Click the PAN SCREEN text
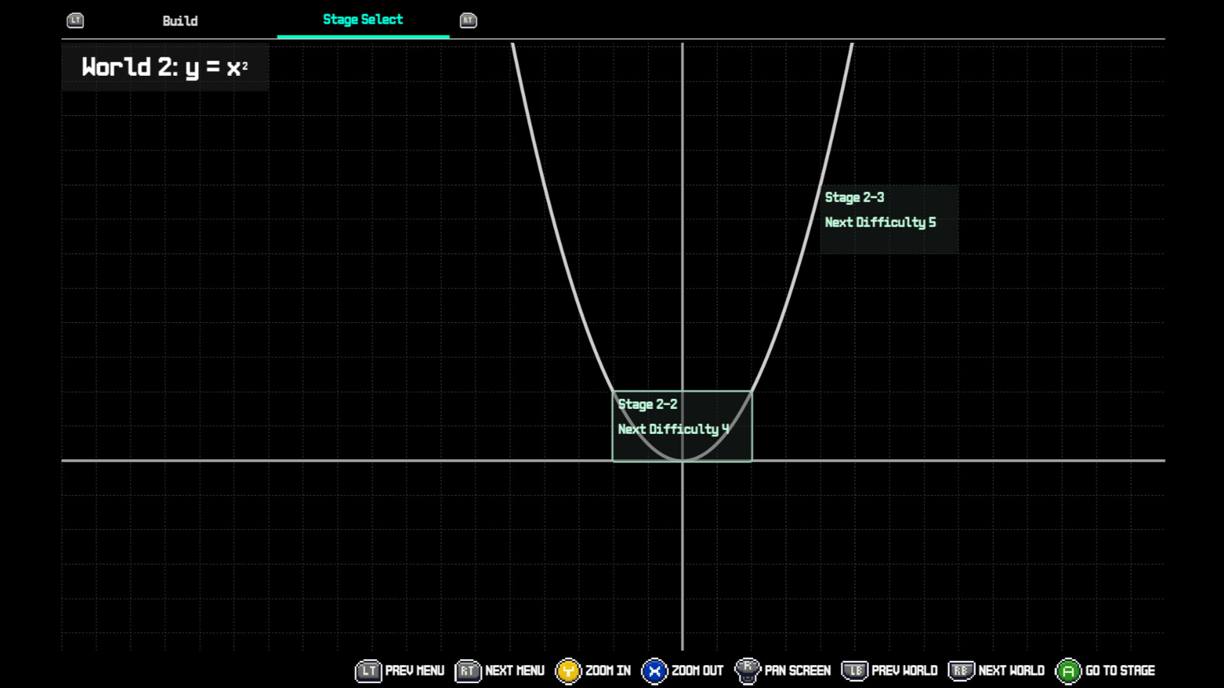The height and width of the screenshot is (688, 1224). [797, 671]
